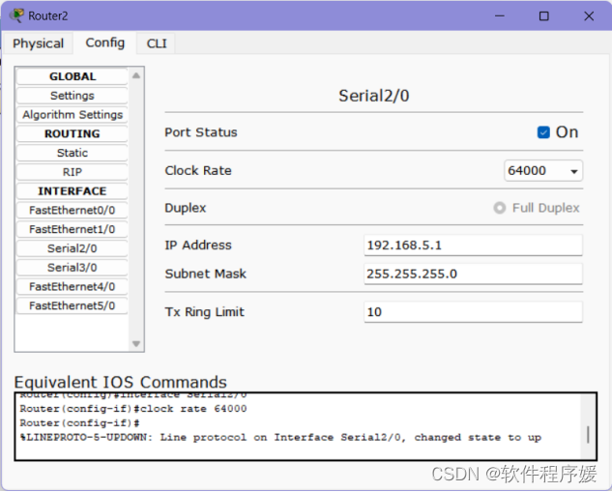Open the Clock Rate dropdown

click(543, 171)
